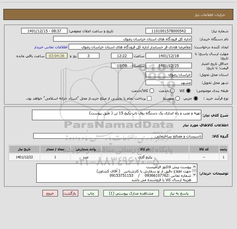Open اطلاعات تماس خریدار link
This screenshot has width=237, height=229.
[x=51, y=47]
